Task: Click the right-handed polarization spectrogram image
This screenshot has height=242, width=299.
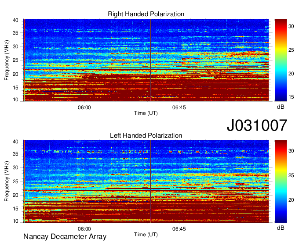Action: tap(146, 60)
